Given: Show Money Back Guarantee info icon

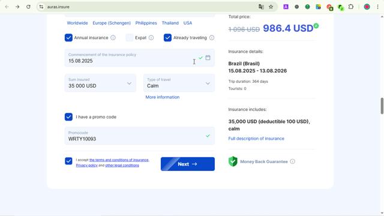Looking at the screenshot, I should coord(292,161).
